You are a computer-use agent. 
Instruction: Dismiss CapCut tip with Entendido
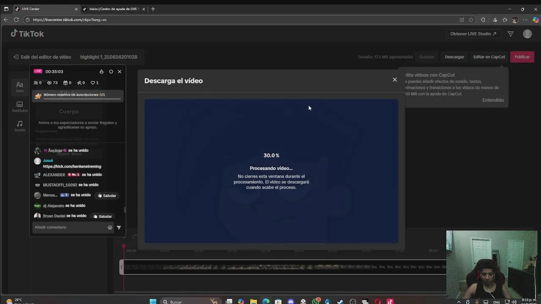(x=493, y=100)
